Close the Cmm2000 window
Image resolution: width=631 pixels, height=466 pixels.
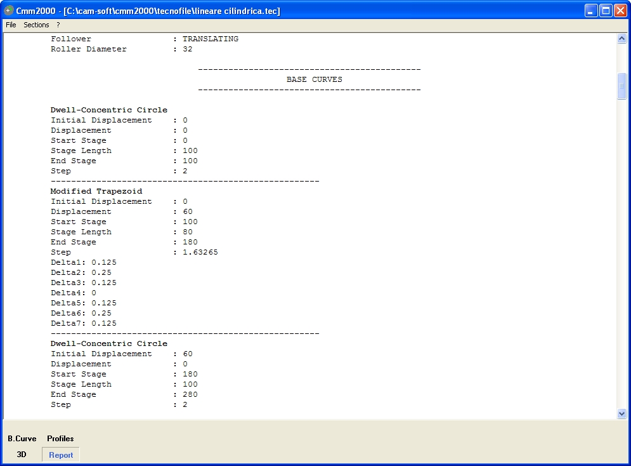tap(621, 11)
